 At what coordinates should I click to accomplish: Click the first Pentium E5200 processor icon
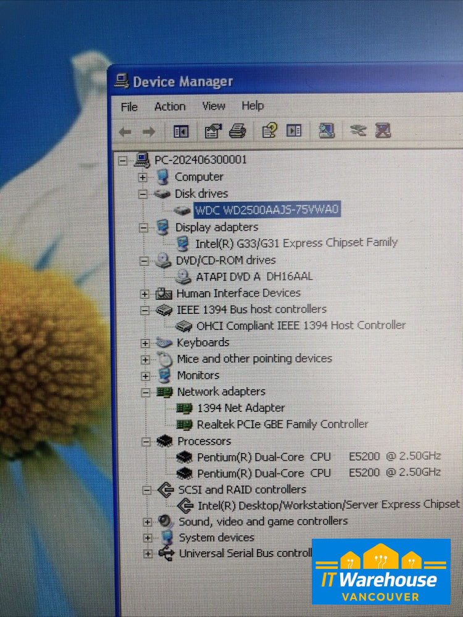click(x=185, y=457)
